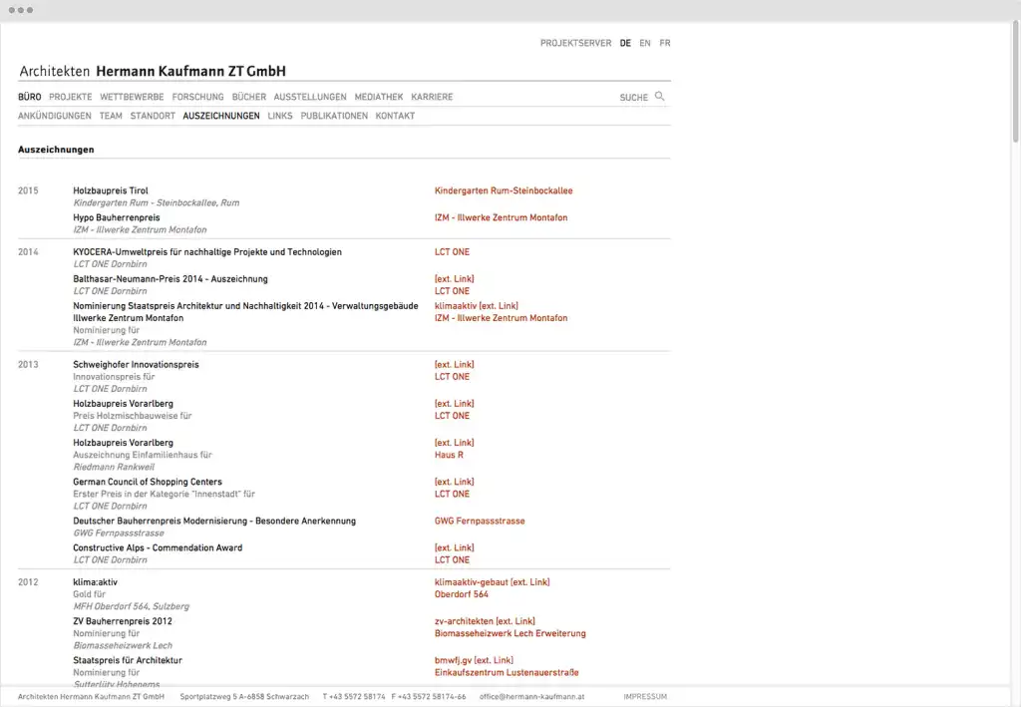The height and width of the screenshot is (707, 1021).
Task: Click the SUCHE search field
Action: pos(633,98)
